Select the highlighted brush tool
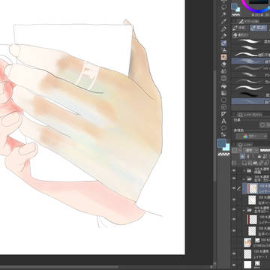 coord(224,43)
